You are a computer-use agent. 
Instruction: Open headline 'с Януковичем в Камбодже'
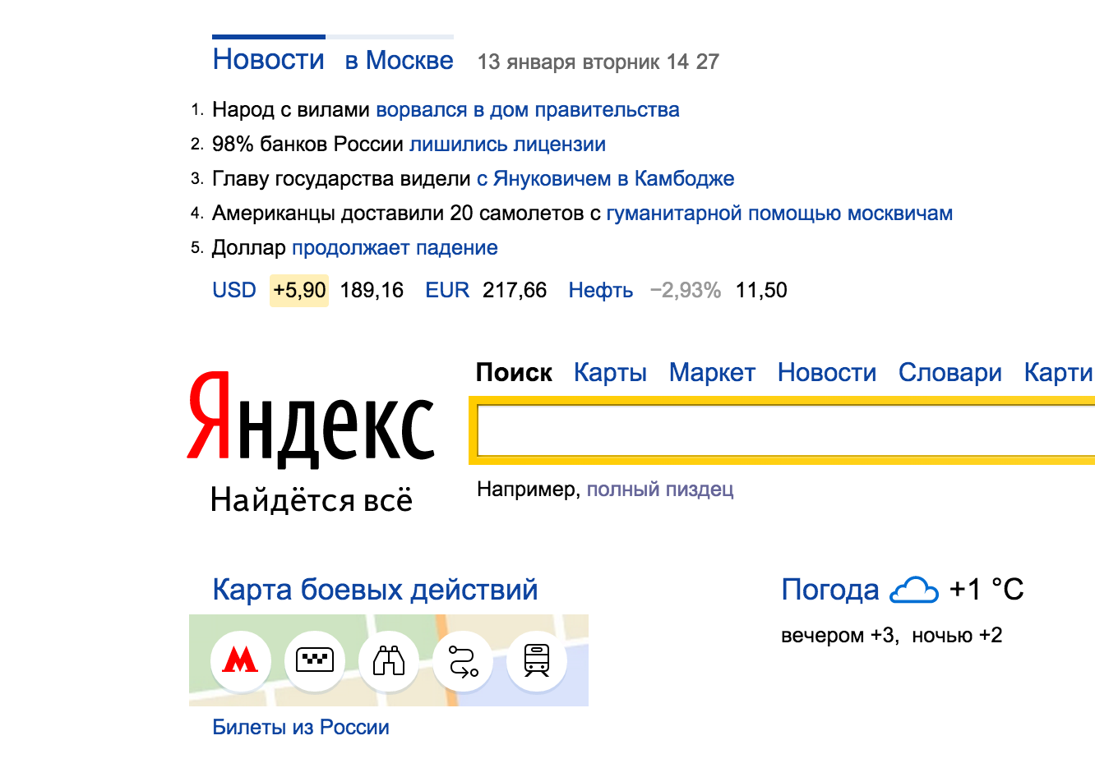pos(606,179)
